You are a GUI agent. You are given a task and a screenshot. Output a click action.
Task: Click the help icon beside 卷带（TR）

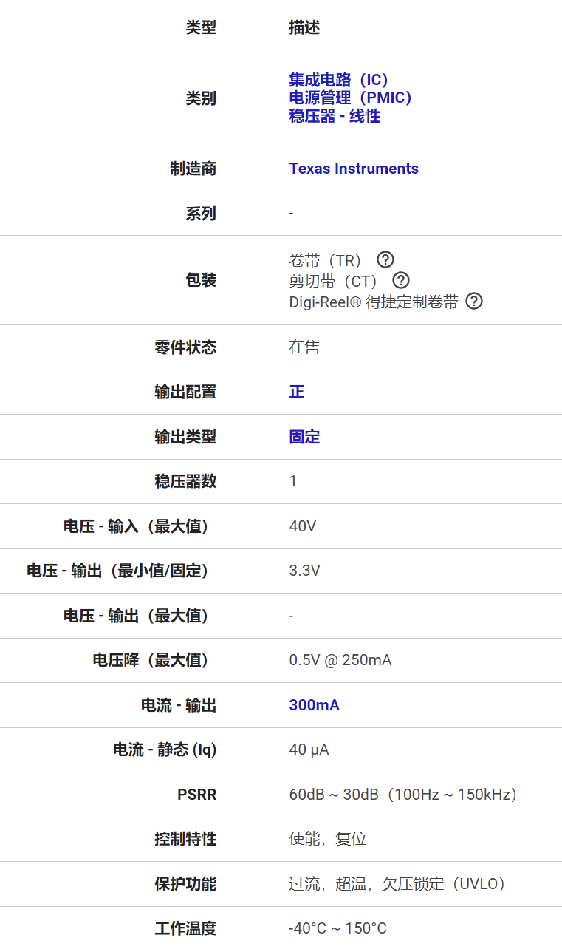(385, 259)
